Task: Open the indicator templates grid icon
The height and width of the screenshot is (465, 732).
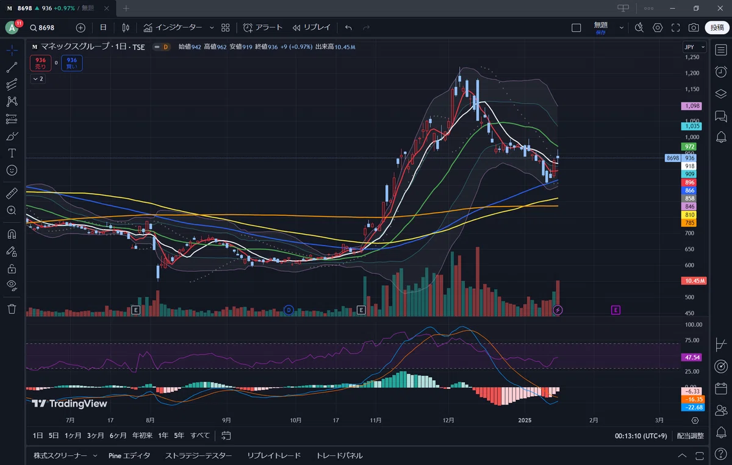Action: [x=226, y=27]
